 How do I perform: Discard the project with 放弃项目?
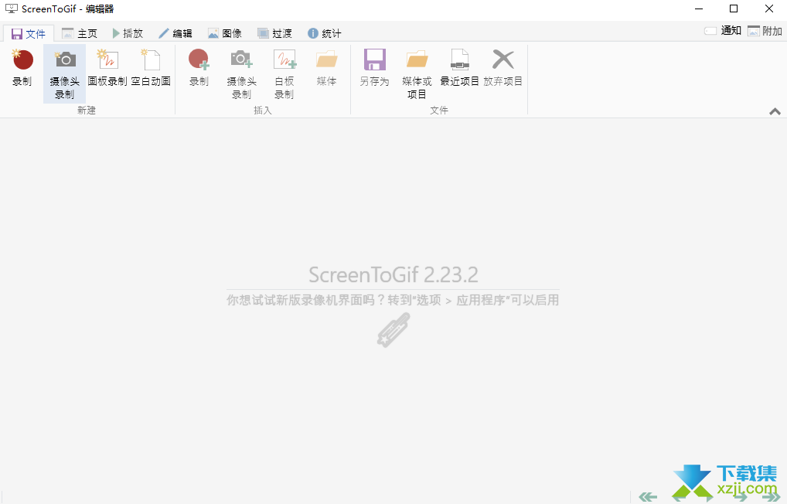[503, 68]
